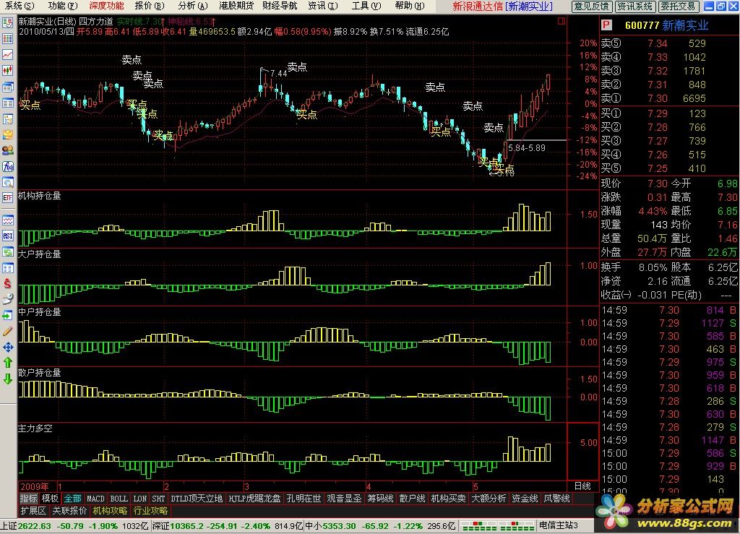The image size is (740, 534).
Task: Click the stacked windows icon in sidebar
Action: pyautogui.click(x=7, y=87)
